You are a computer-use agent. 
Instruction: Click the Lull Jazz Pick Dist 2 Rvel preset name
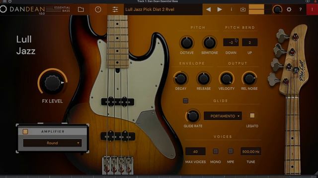point(150,9)
